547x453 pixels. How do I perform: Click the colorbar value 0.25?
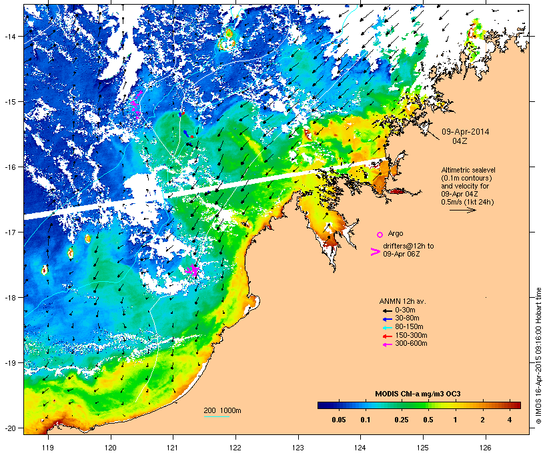coord(401,420)
